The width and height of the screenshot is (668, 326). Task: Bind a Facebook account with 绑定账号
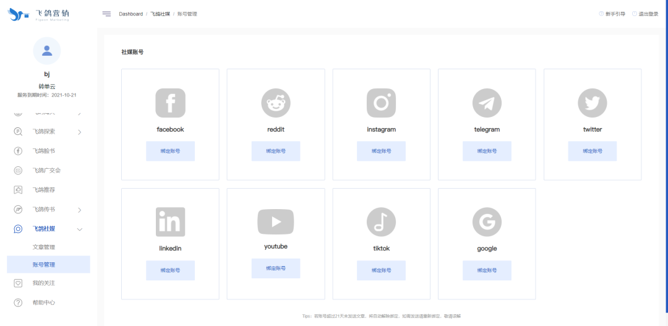pos(171,151)
